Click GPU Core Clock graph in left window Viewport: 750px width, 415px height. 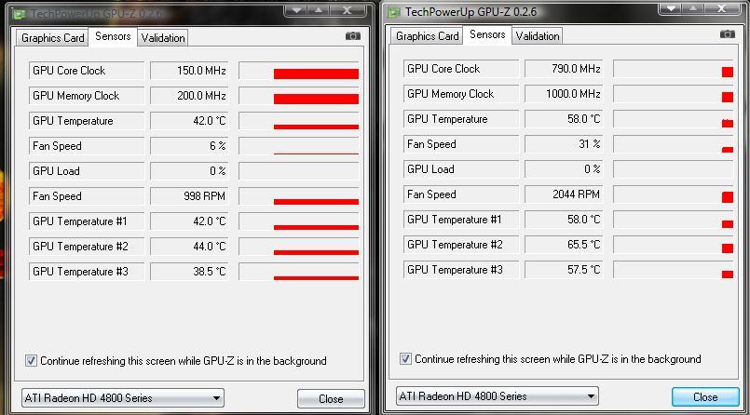point(299,71)
